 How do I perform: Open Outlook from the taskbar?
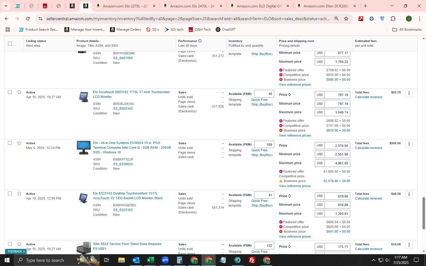coord(136,260)
